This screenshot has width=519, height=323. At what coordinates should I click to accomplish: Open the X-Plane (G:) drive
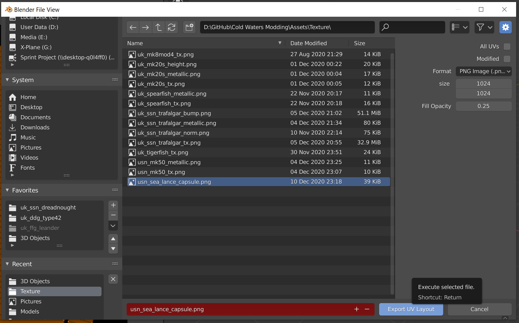coord(62,47)
